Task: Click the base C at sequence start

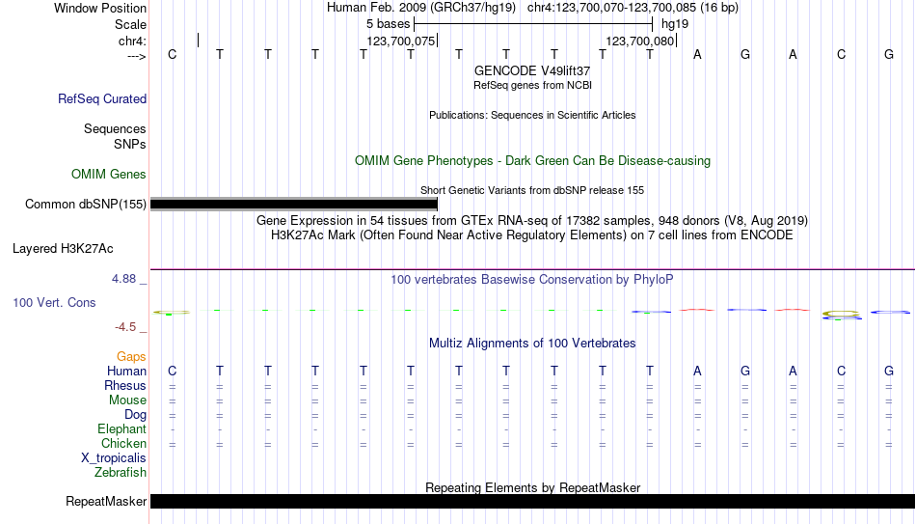Action: pos(172,54)
